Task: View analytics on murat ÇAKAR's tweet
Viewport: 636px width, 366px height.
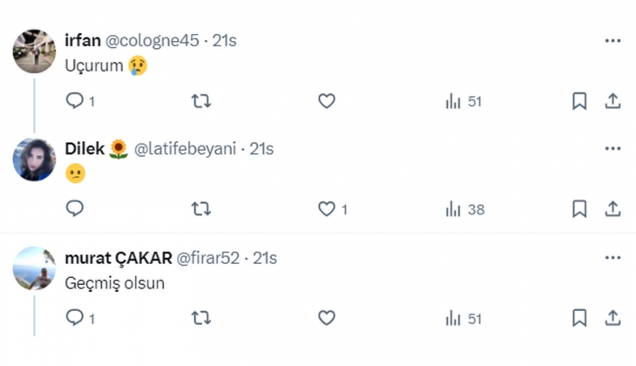Action: point(454,318)
